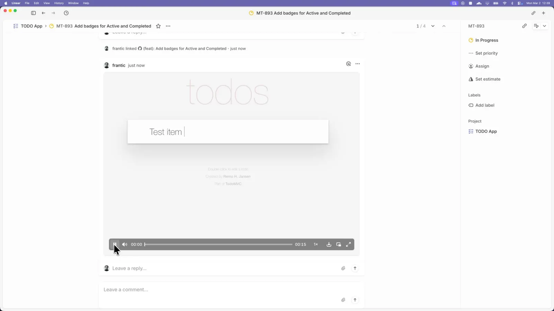Open new tab with plus icon

tap(544, 13)
